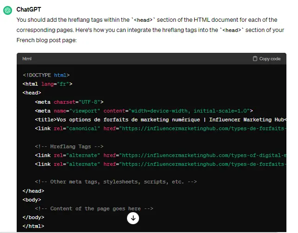Image resolution: width=298 pixels, height=233 pixels.
Task: Click the ChatGPT sender name
Action: [x=29, y=9]
